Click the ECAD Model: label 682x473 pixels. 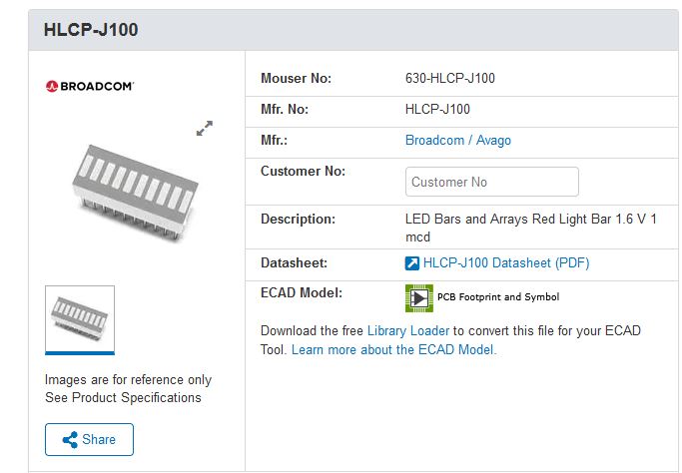[x=302, y=293]
